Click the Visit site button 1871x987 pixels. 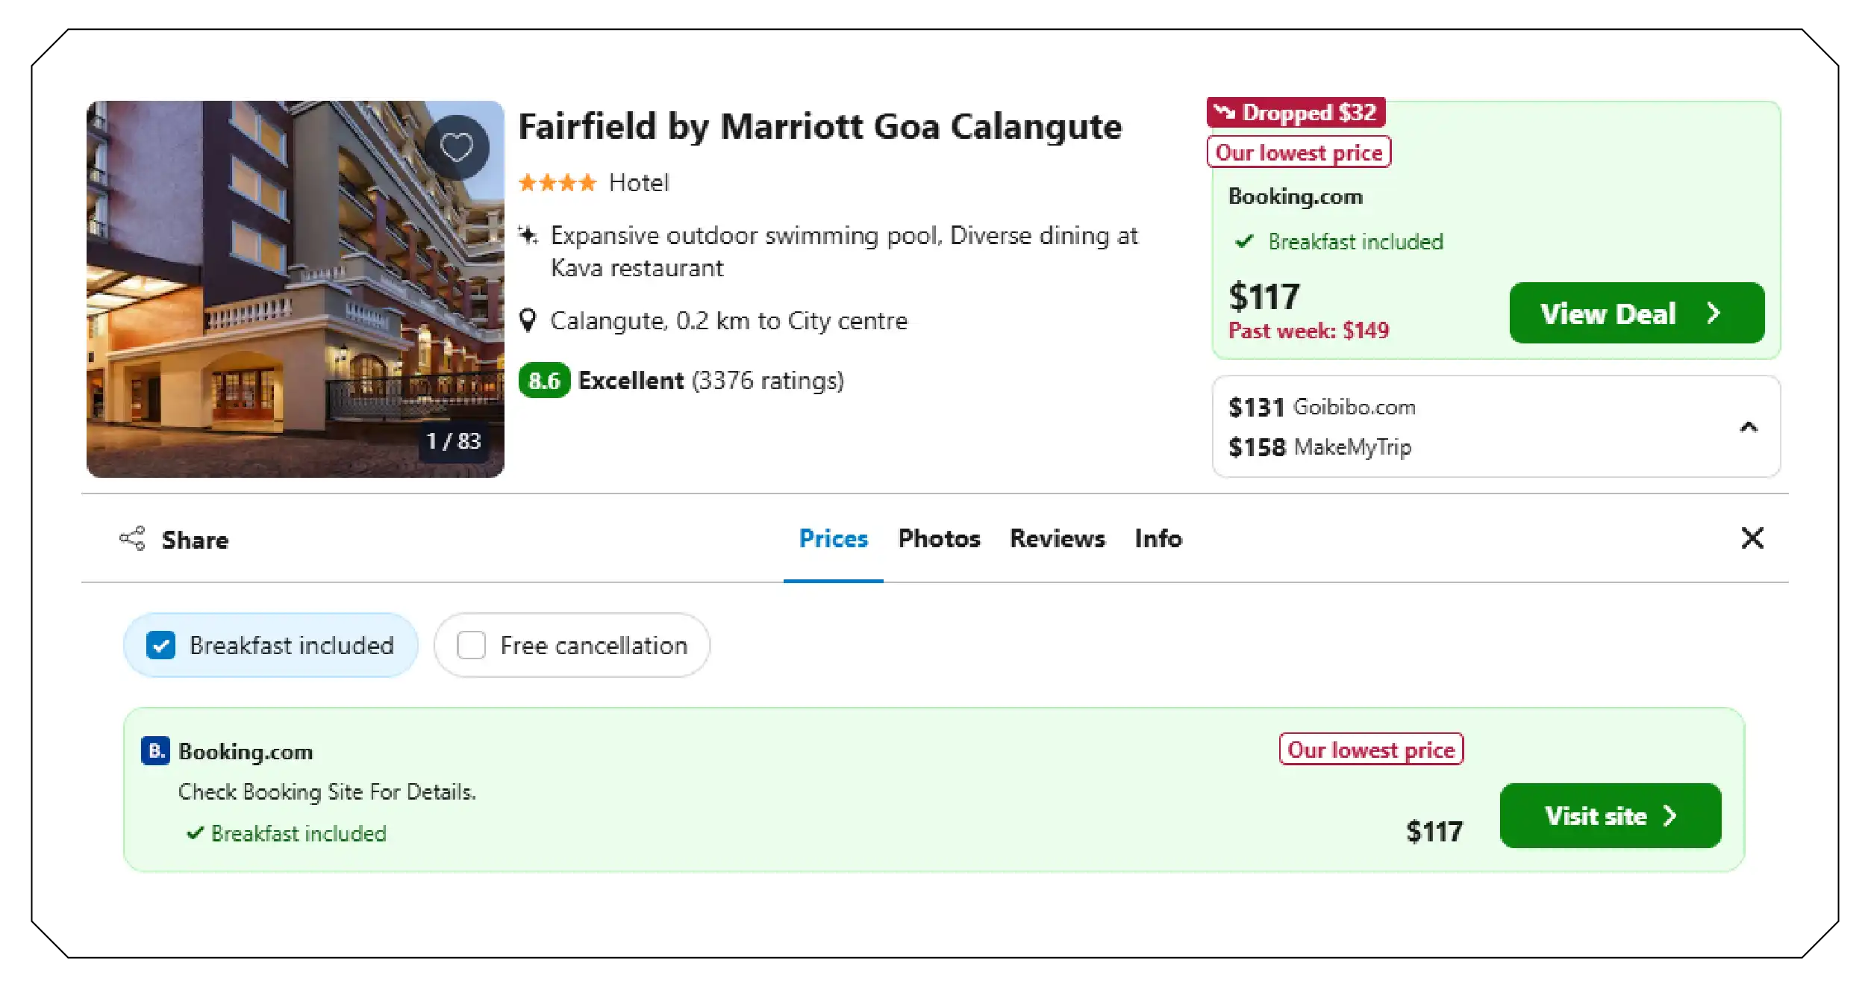pos(1610,815)
